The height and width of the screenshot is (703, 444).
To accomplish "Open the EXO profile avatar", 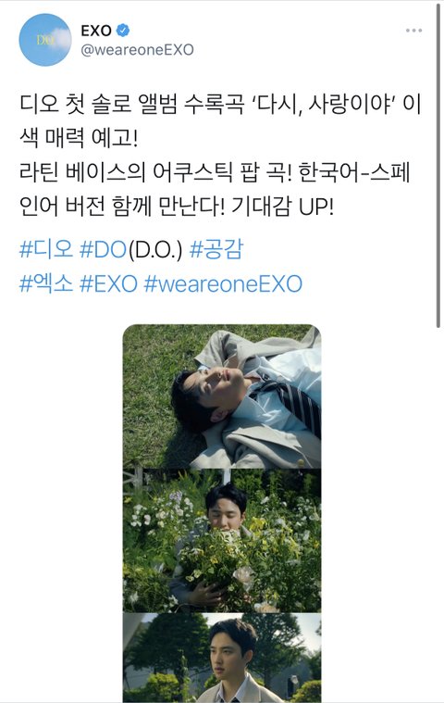I will [x=44, y=40].
